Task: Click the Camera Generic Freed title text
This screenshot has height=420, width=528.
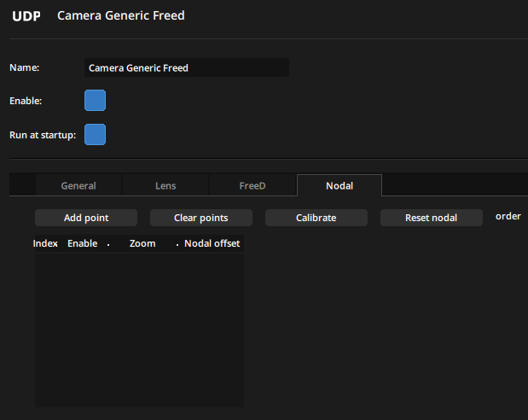Action: point(120,15)
